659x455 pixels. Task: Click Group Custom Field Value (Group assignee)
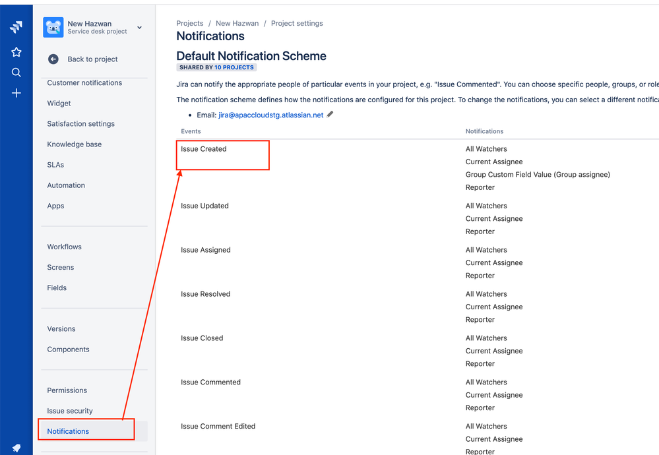(538, 175)
